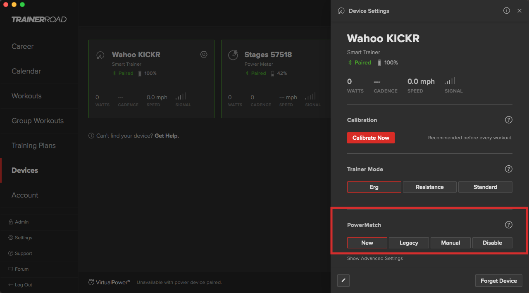The image size is (529, 293).
Task: Click the pencil edit device name button
Action: pos(343,281)
